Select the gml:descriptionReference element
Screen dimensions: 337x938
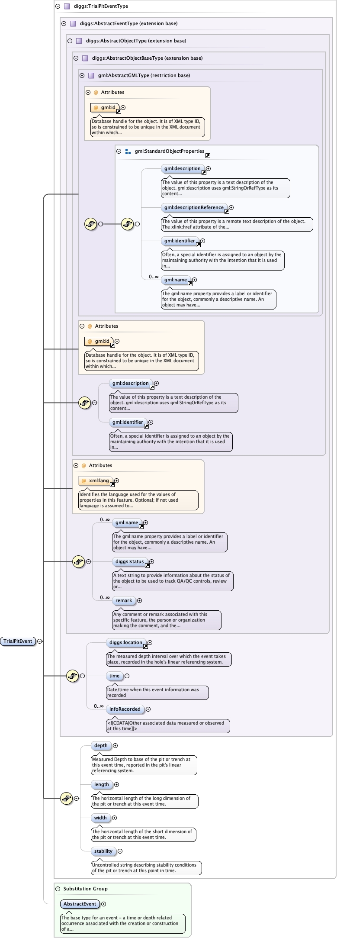tap(194, 207)
